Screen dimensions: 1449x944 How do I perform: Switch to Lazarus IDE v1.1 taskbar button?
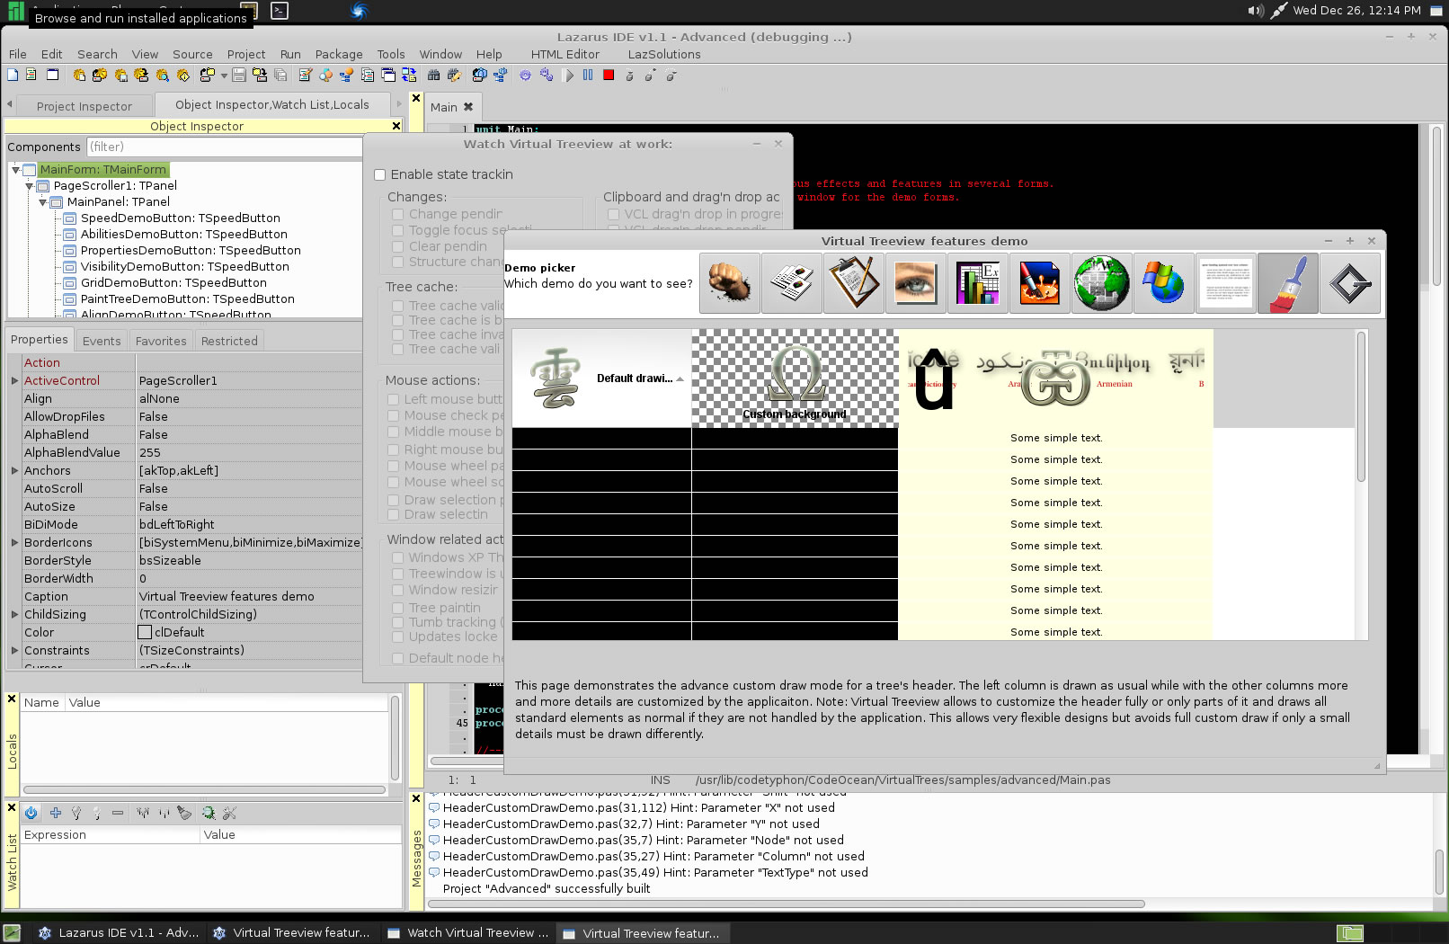(x=118, y=933)
